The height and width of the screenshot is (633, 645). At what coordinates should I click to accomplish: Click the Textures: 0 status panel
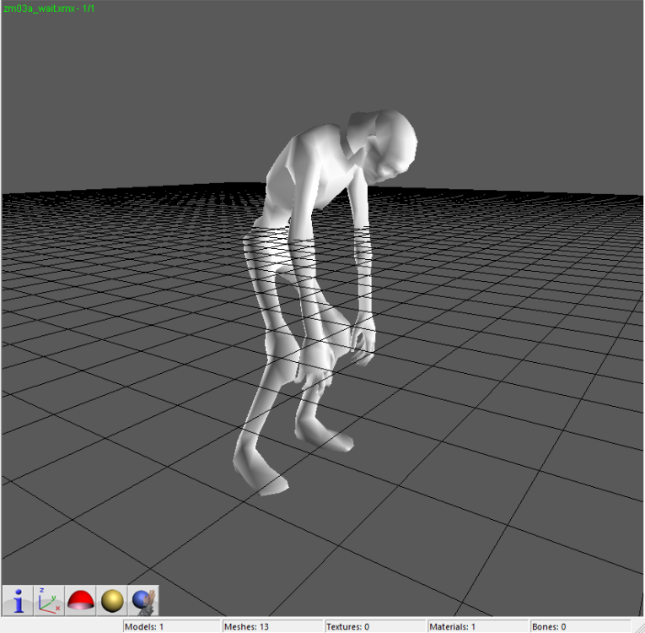pos(374,626)
